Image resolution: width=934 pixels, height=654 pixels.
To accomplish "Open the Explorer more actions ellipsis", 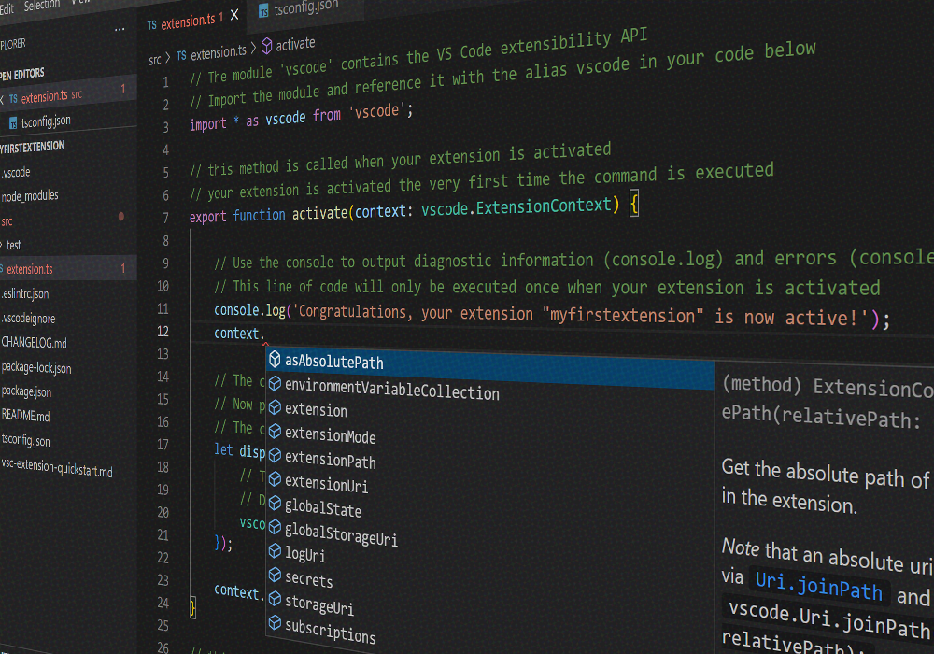I will pyautogui.click(x=120, y=29).
